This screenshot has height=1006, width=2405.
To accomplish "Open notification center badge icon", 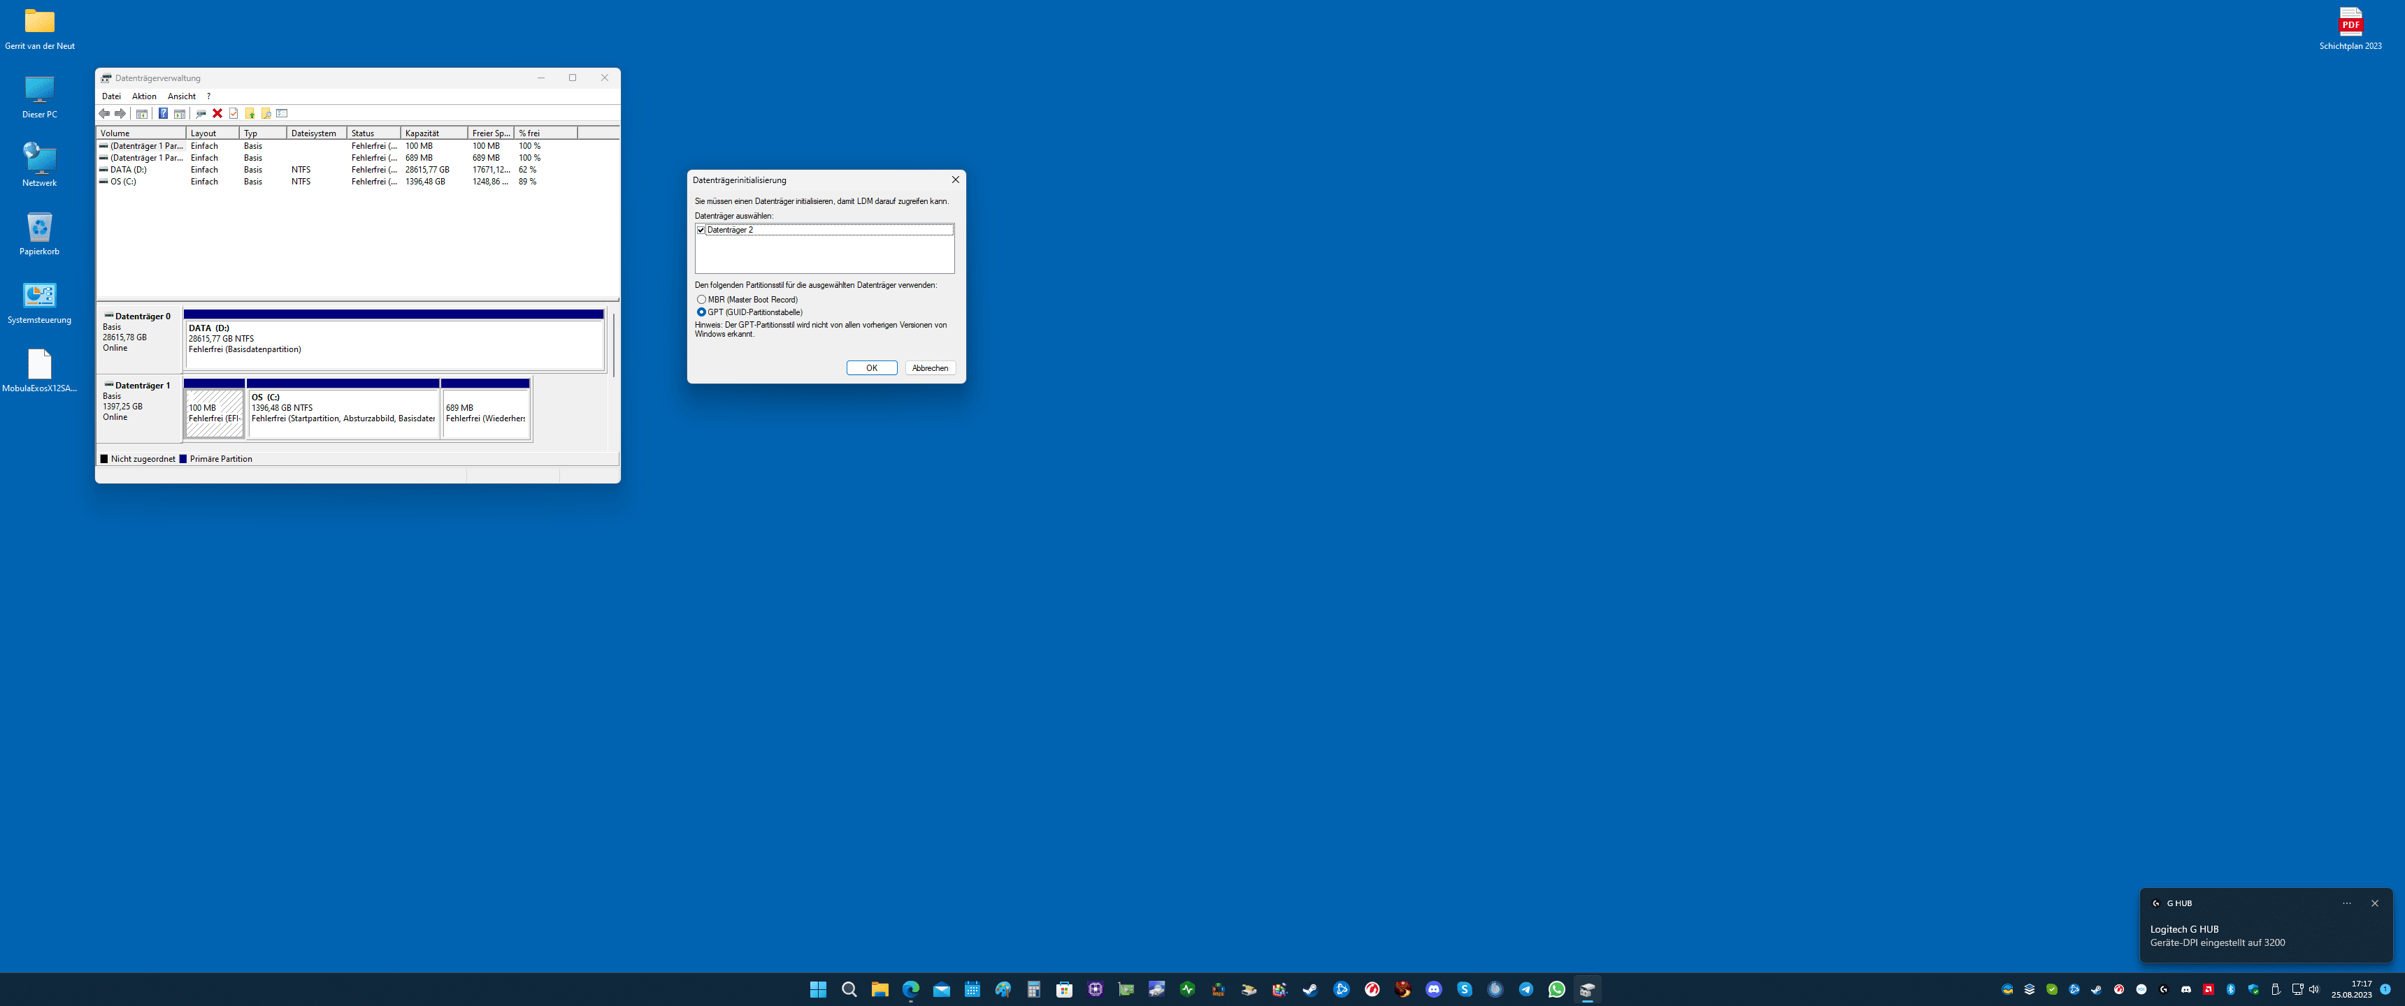I will click(x=2385, y=989).
